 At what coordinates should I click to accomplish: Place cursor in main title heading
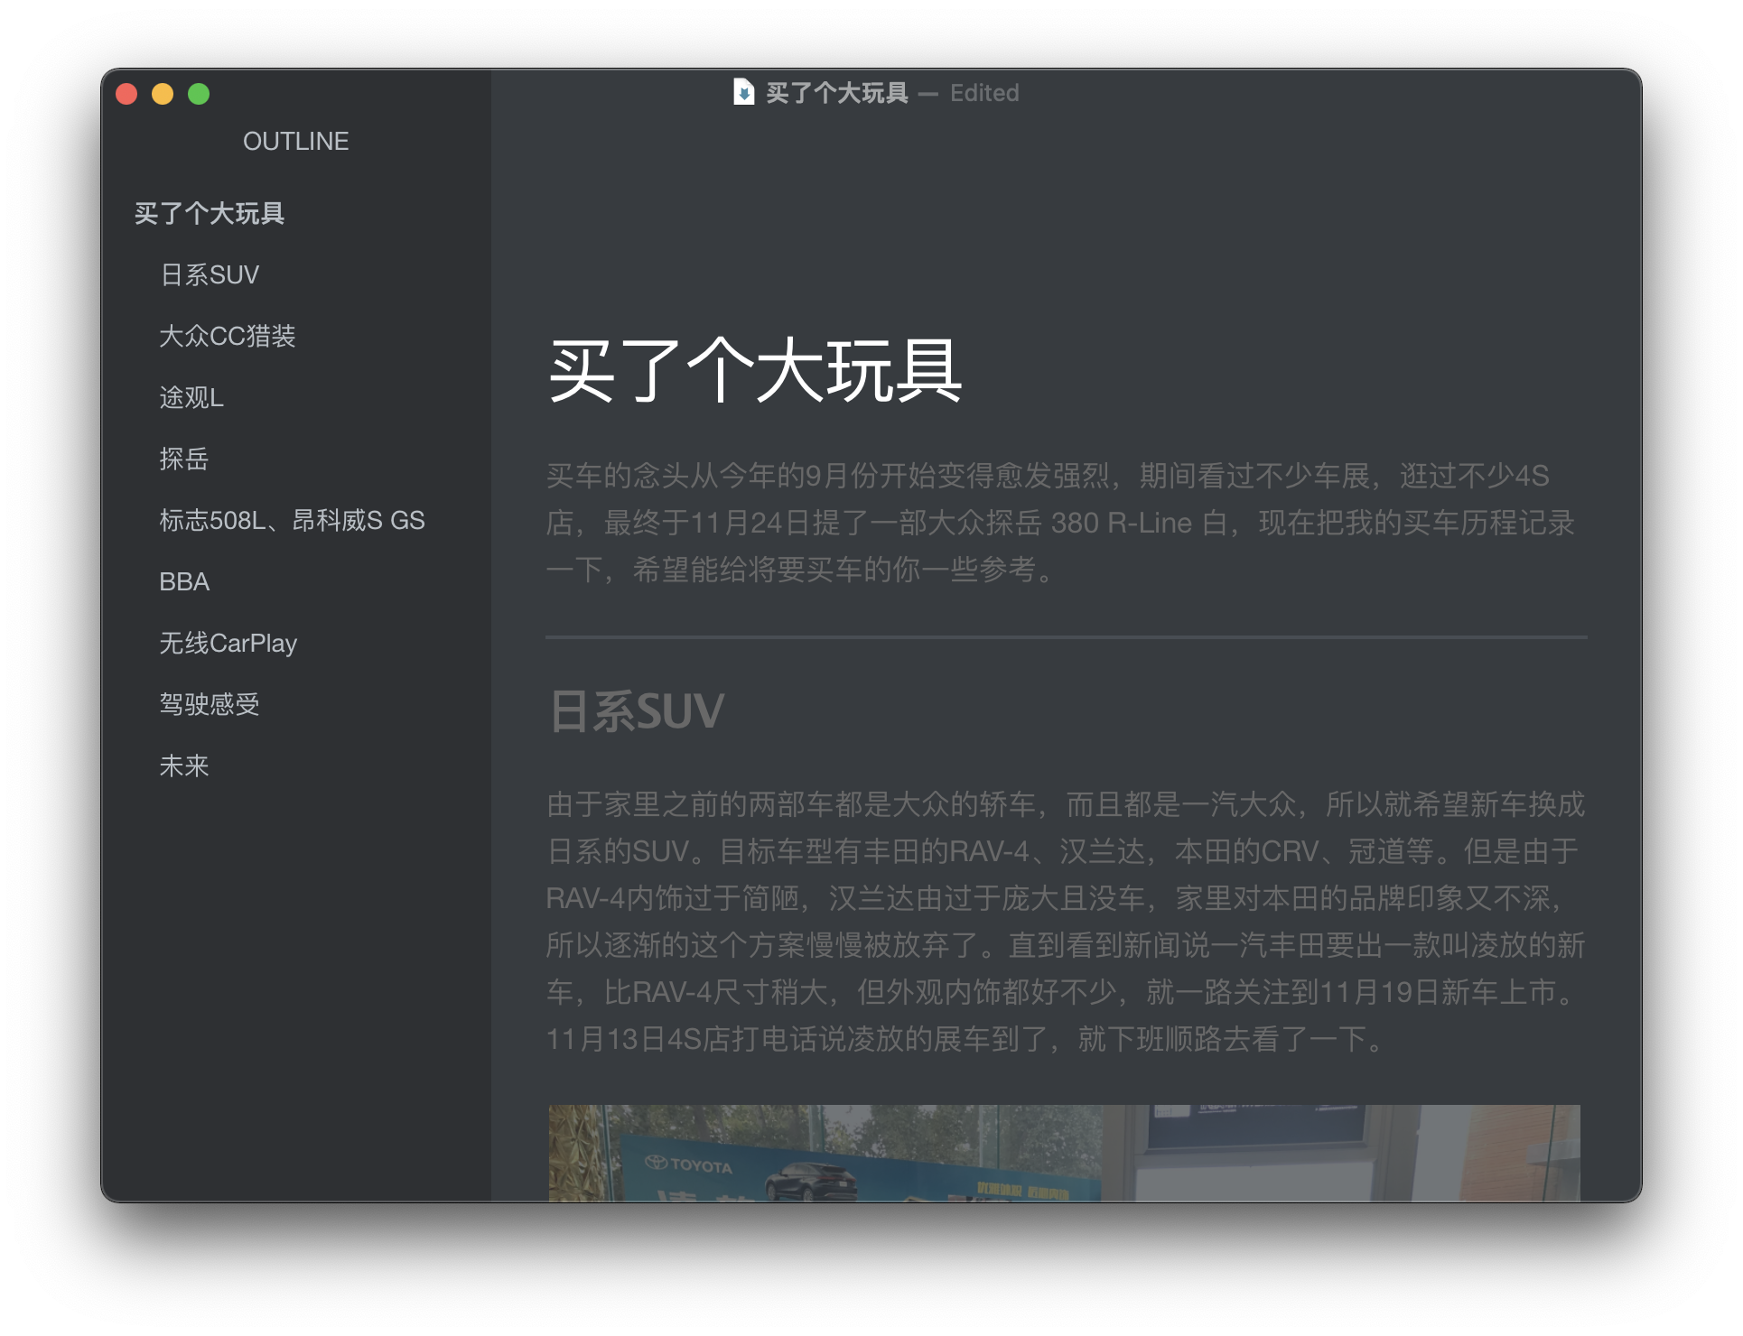point(755,370)
